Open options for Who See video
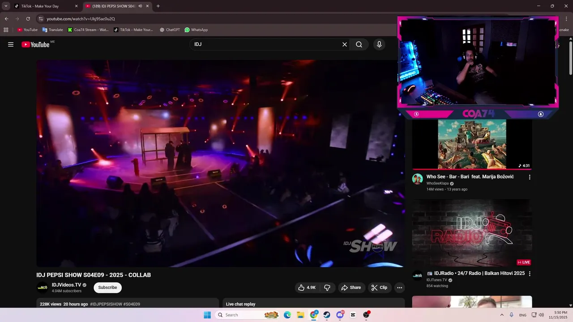Image resolution: width=573 pixels, height=322 pixels. (x=530, y=177)
